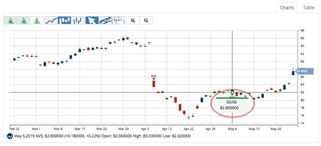Screen dimensions: 321x146
Task: Click the red down-triangle signal marker
Action: 154,78
